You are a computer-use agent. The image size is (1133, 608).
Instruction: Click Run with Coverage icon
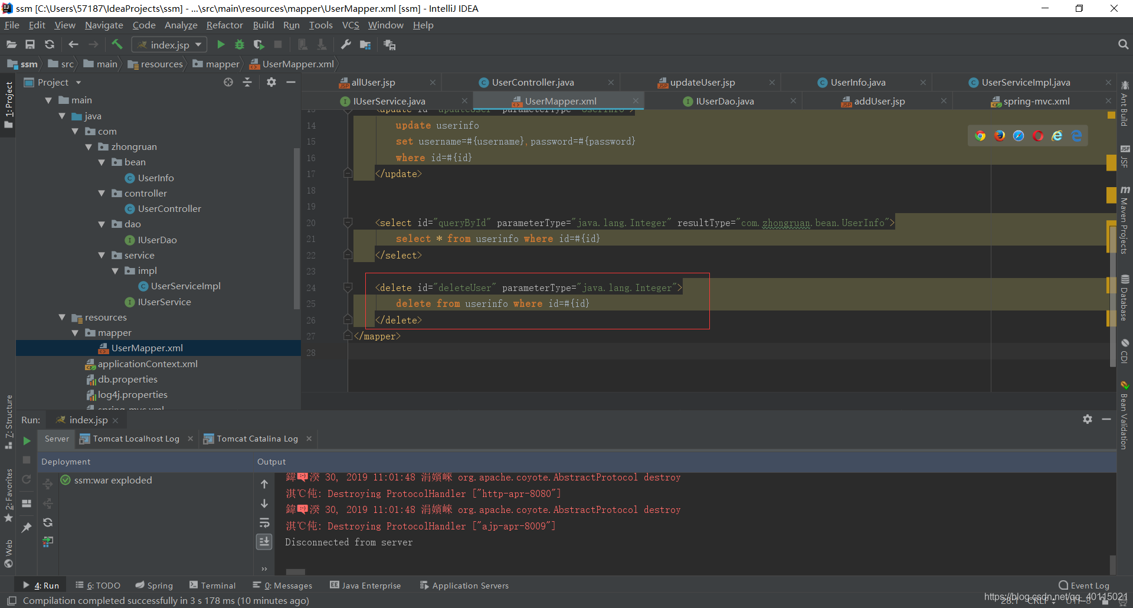coord(258,45)
